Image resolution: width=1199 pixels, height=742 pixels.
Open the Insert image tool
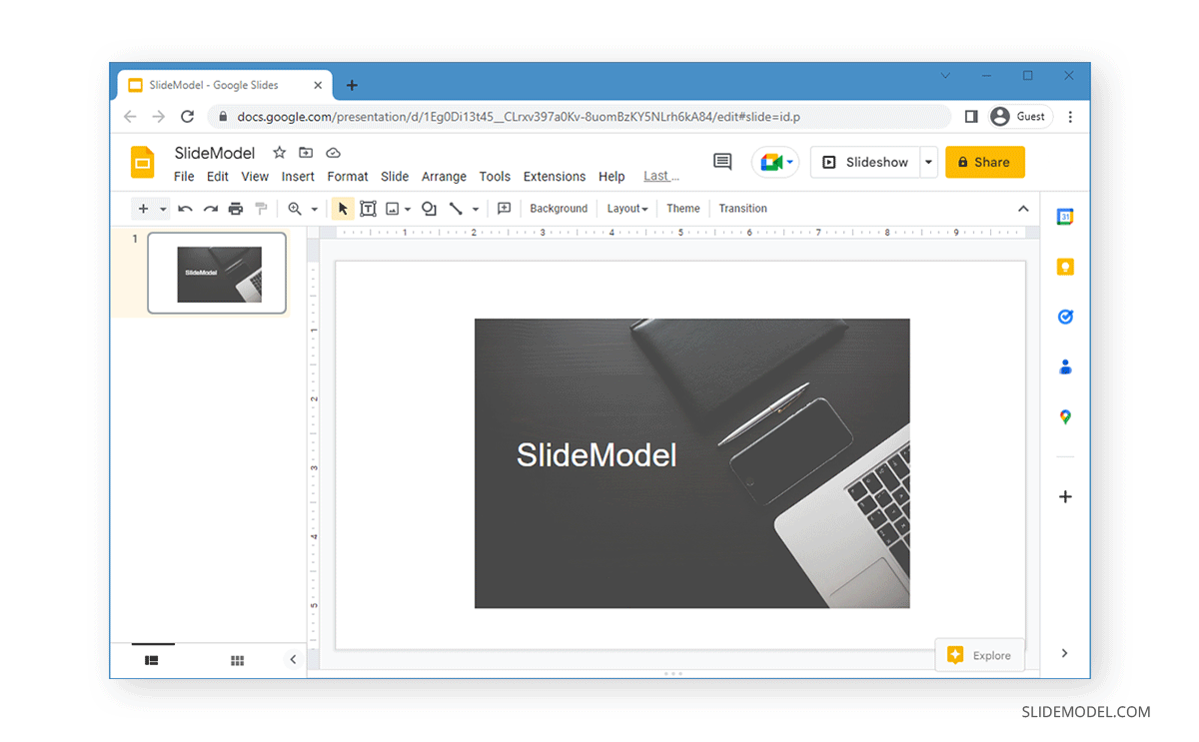394,208
